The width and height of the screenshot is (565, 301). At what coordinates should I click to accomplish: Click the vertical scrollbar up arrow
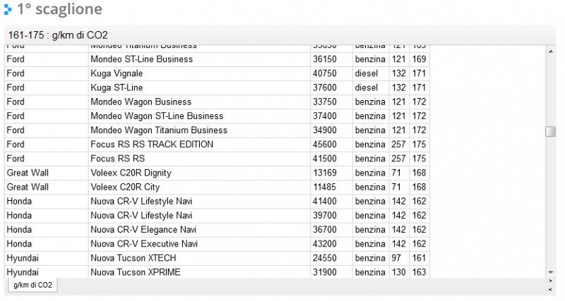pyautogui.click(x=551, y=51)
